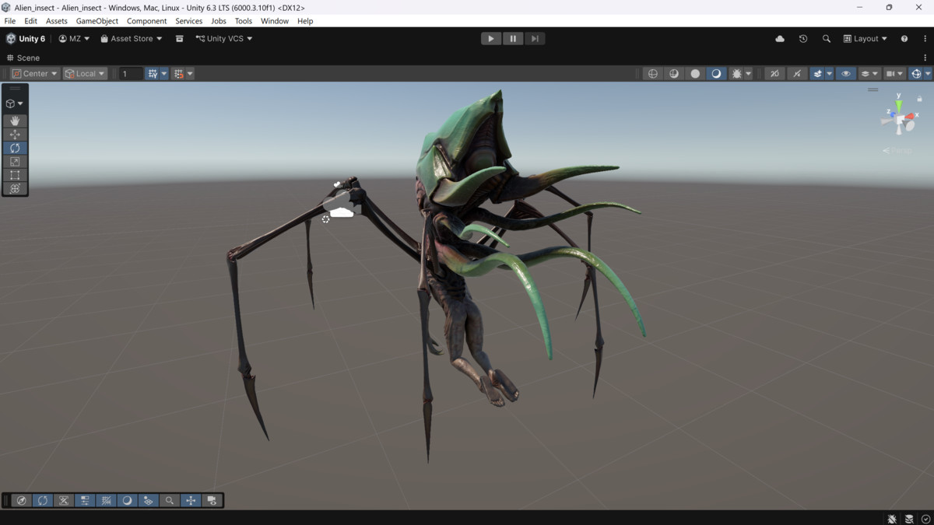Click the grid snapping icon in the toolbar

tap(152, 73)
